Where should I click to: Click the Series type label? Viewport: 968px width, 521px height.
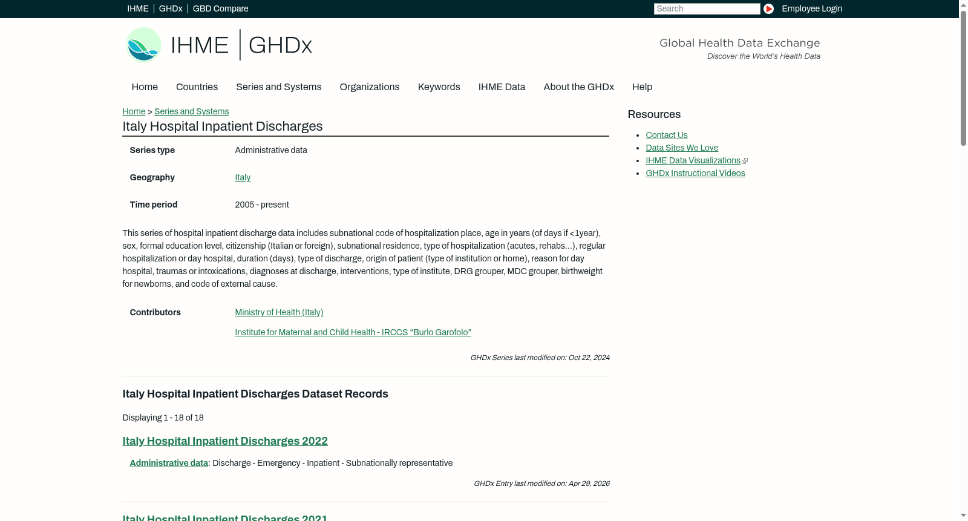pyautogui.click(x=152, y=150)
